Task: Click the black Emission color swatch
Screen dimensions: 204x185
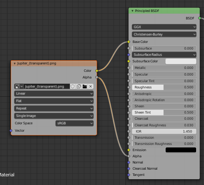Action: [181, 150]
